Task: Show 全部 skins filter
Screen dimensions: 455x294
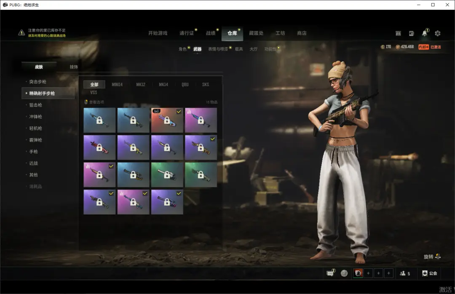Action: coord(94,85)
